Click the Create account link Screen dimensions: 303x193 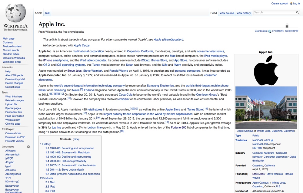(x=280, y=3)
